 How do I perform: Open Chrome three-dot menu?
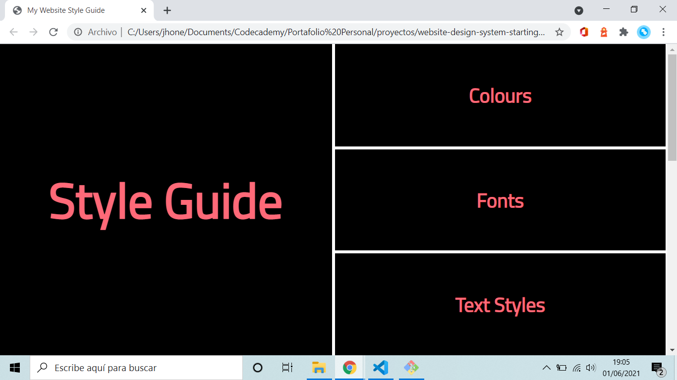(663, 32)
